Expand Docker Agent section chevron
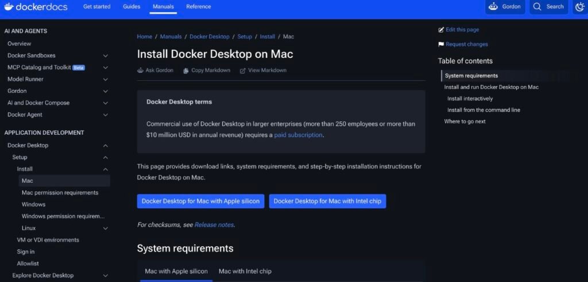The width and height of the screenshot is (588, 282). (x=106, y=115)
